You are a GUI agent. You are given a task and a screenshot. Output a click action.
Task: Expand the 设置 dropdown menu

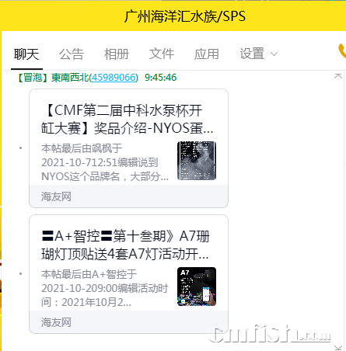coord(259,54)
